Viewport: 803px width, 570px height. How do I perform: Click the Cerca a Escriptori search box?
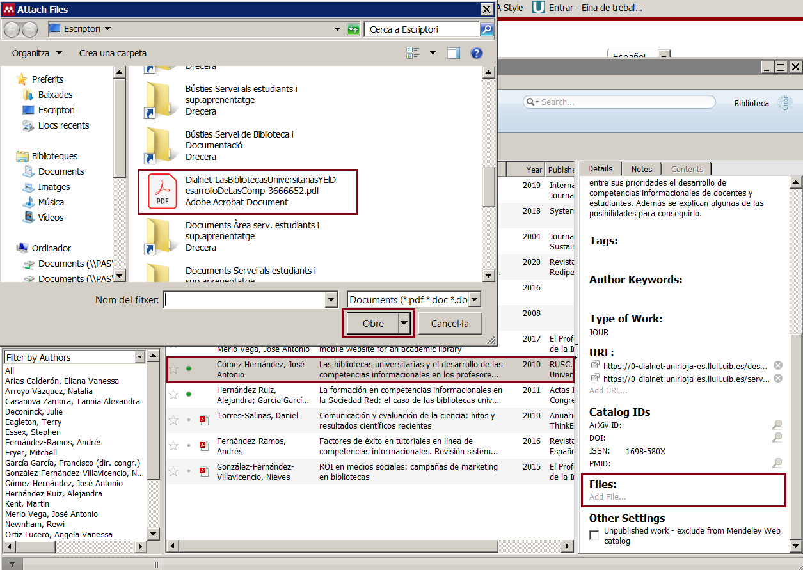422,29
